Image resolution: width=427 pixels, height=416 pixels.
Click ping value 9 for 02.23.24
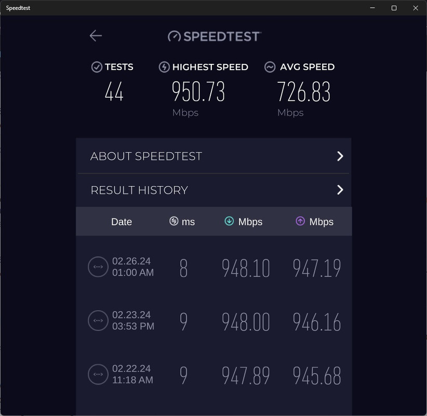183,322
